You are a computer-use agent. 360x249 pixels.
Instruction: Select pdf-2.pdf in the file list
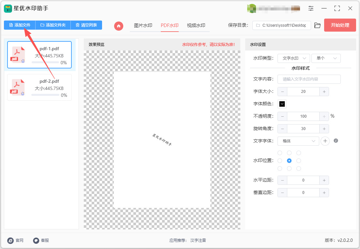39,87
